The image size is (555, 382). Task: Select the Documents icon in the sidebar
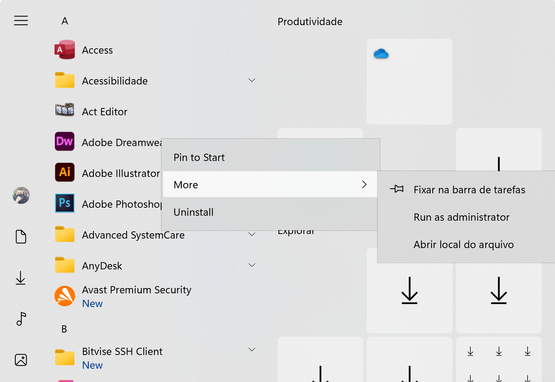tap(21, 237)
